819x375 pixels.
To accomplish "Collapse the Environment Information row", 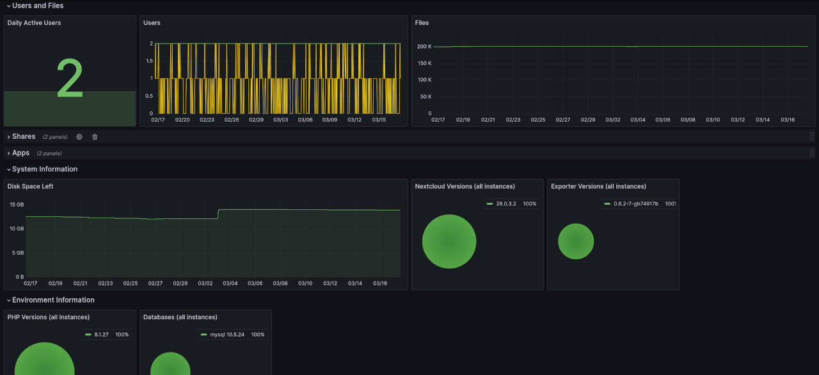I will click(x=52, y=300).
